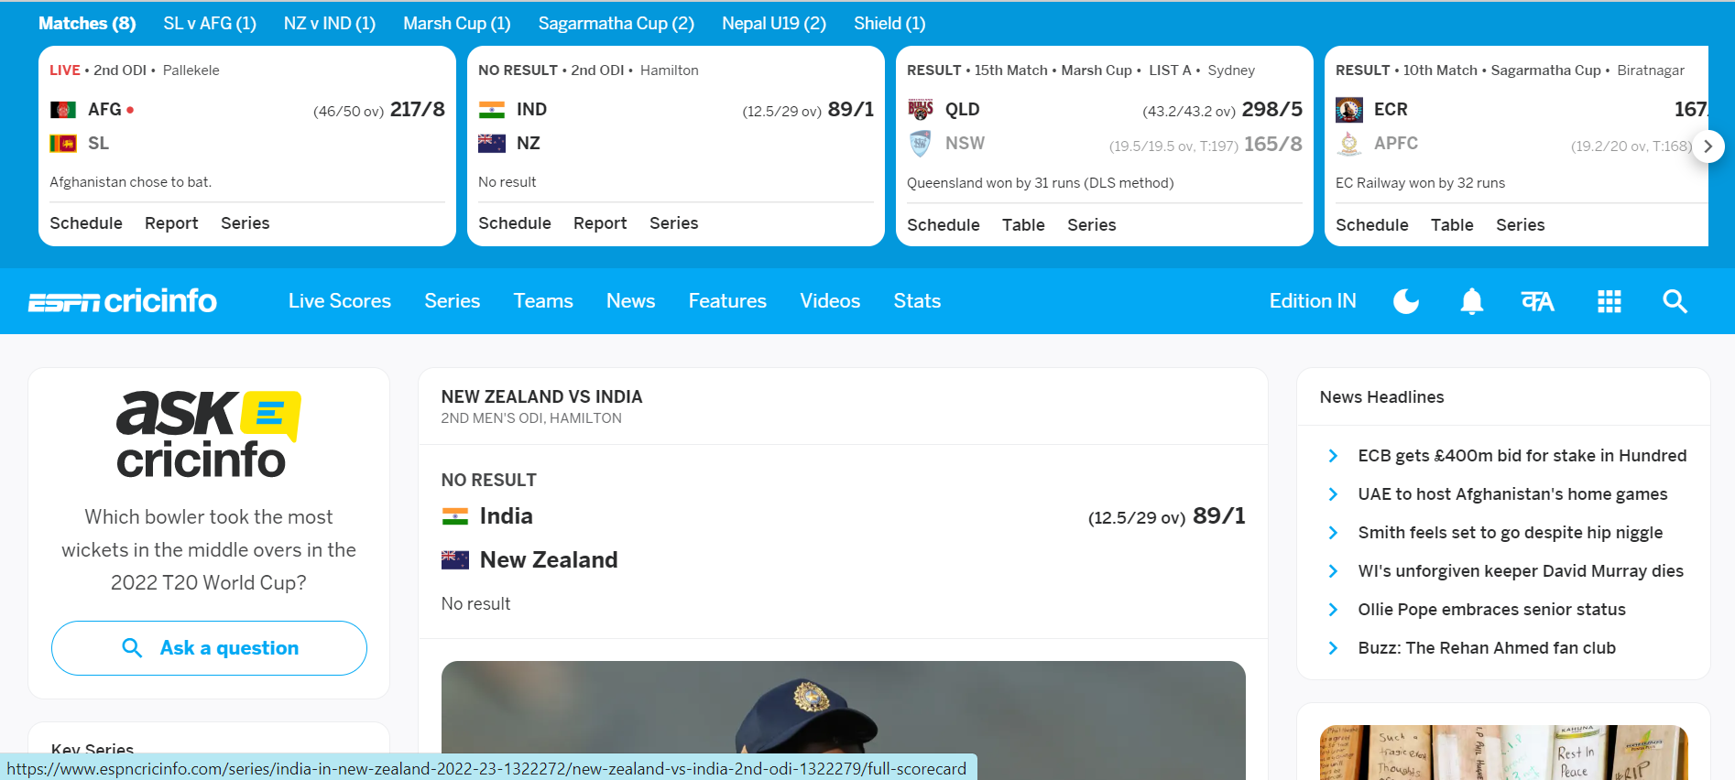Open Series link in the IND v NZ card
The image size is (1735, 780).
pos(674,223)
